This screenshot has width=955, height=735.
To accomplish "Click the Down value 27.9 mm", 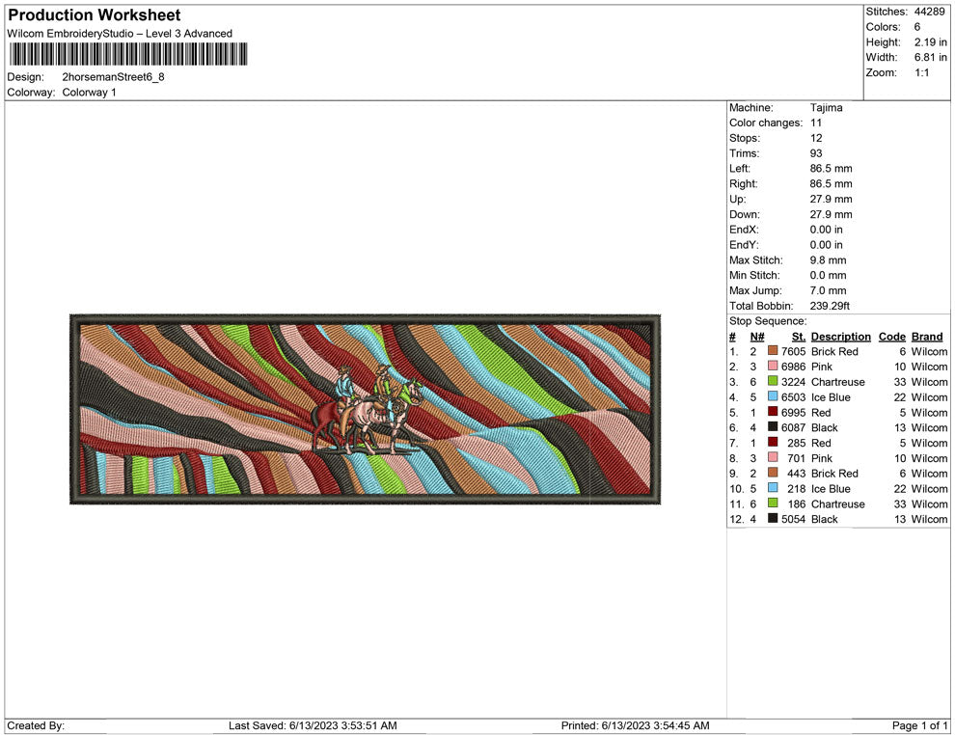I will coord(832,214).
